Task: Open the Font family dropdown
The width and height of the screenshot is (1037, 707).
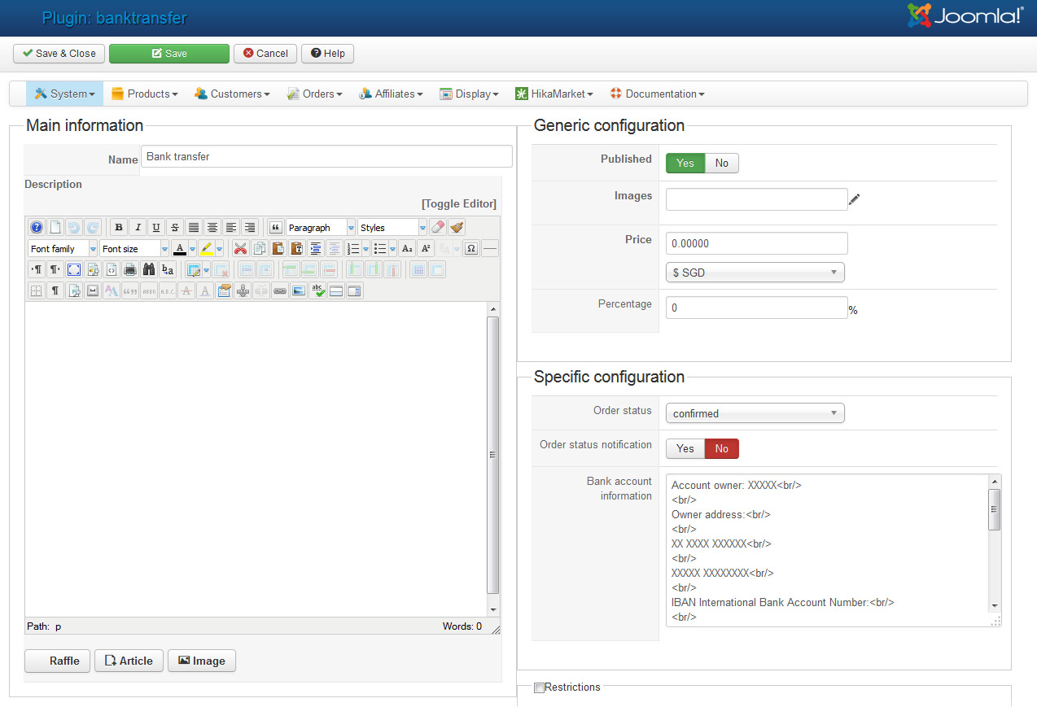Action: click(x=63, y=249)
